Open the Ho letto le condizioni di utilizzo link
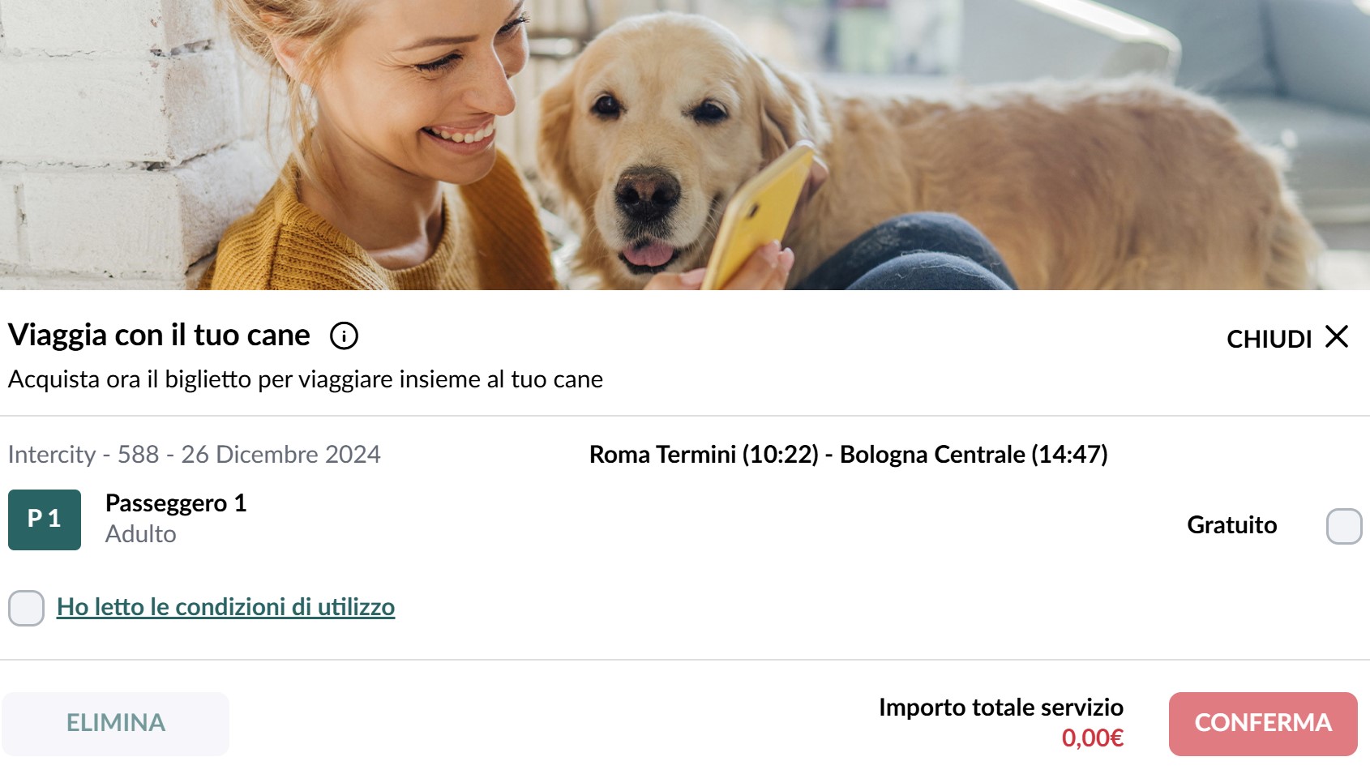The height and width of the screenshot is (774, 1370). coord(225,607)
